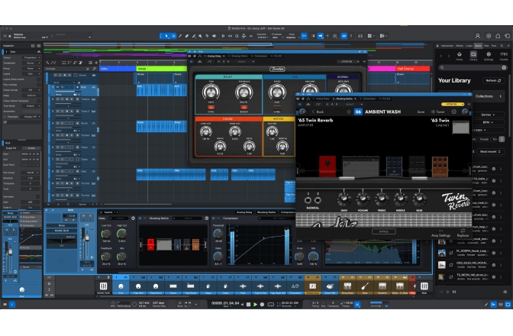Click the Compressor Threshold knob
Screen dimensions: 513x336
pos(218,233)
